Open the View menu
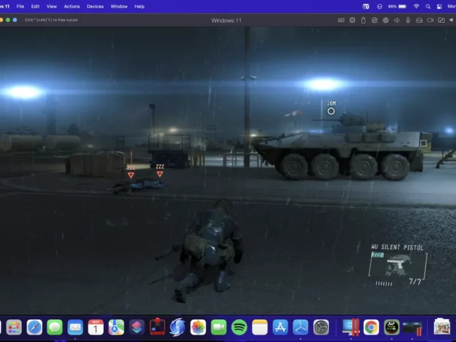Viewport: 456px width, 342px height. 51,6
